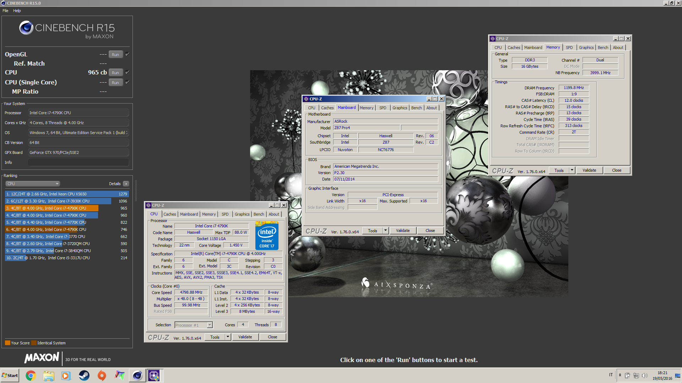Toggle the OpenGL test checkbox
Image resolution: width=682 pixels, height=383 pixels.
[x=127, y=54]
